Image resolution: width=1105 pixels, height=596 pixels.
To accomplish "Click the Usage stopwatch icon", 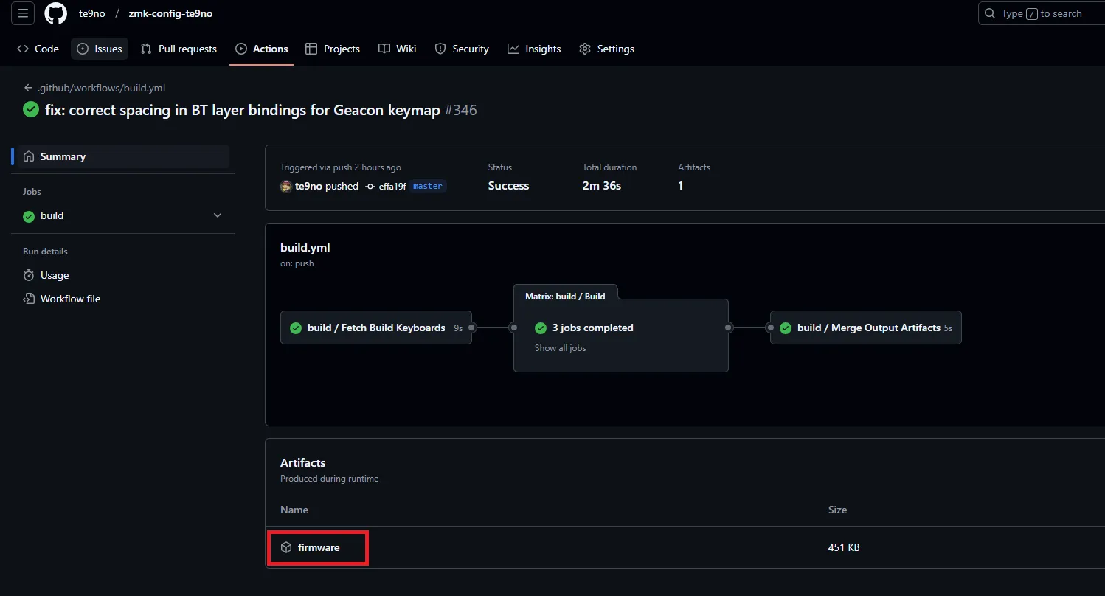I will point(29,275).
